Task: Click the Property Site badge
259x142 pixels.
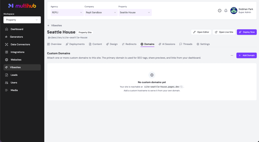Action: tap(85, 32)
